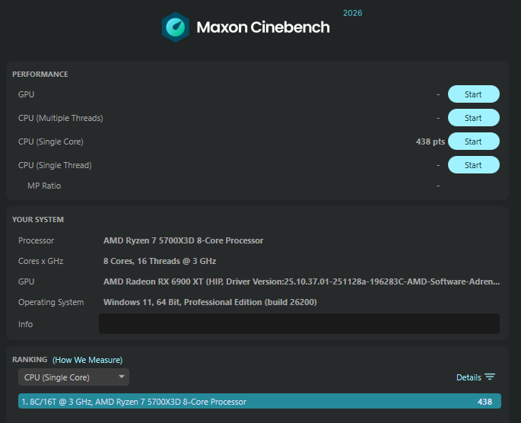521x423 pixels.
Task: Click the Details filter icon
Action: 490,377
